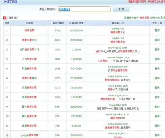Open the 查看更多有关搜索引擎的相关长尾词 link
The height and width of the screenshot is (138, 165).
pyautogui.click(x=144, y=18)
